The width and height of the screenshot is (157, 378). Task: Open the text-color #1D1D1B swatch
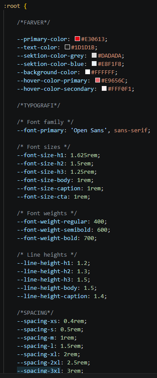pos(67,47)
